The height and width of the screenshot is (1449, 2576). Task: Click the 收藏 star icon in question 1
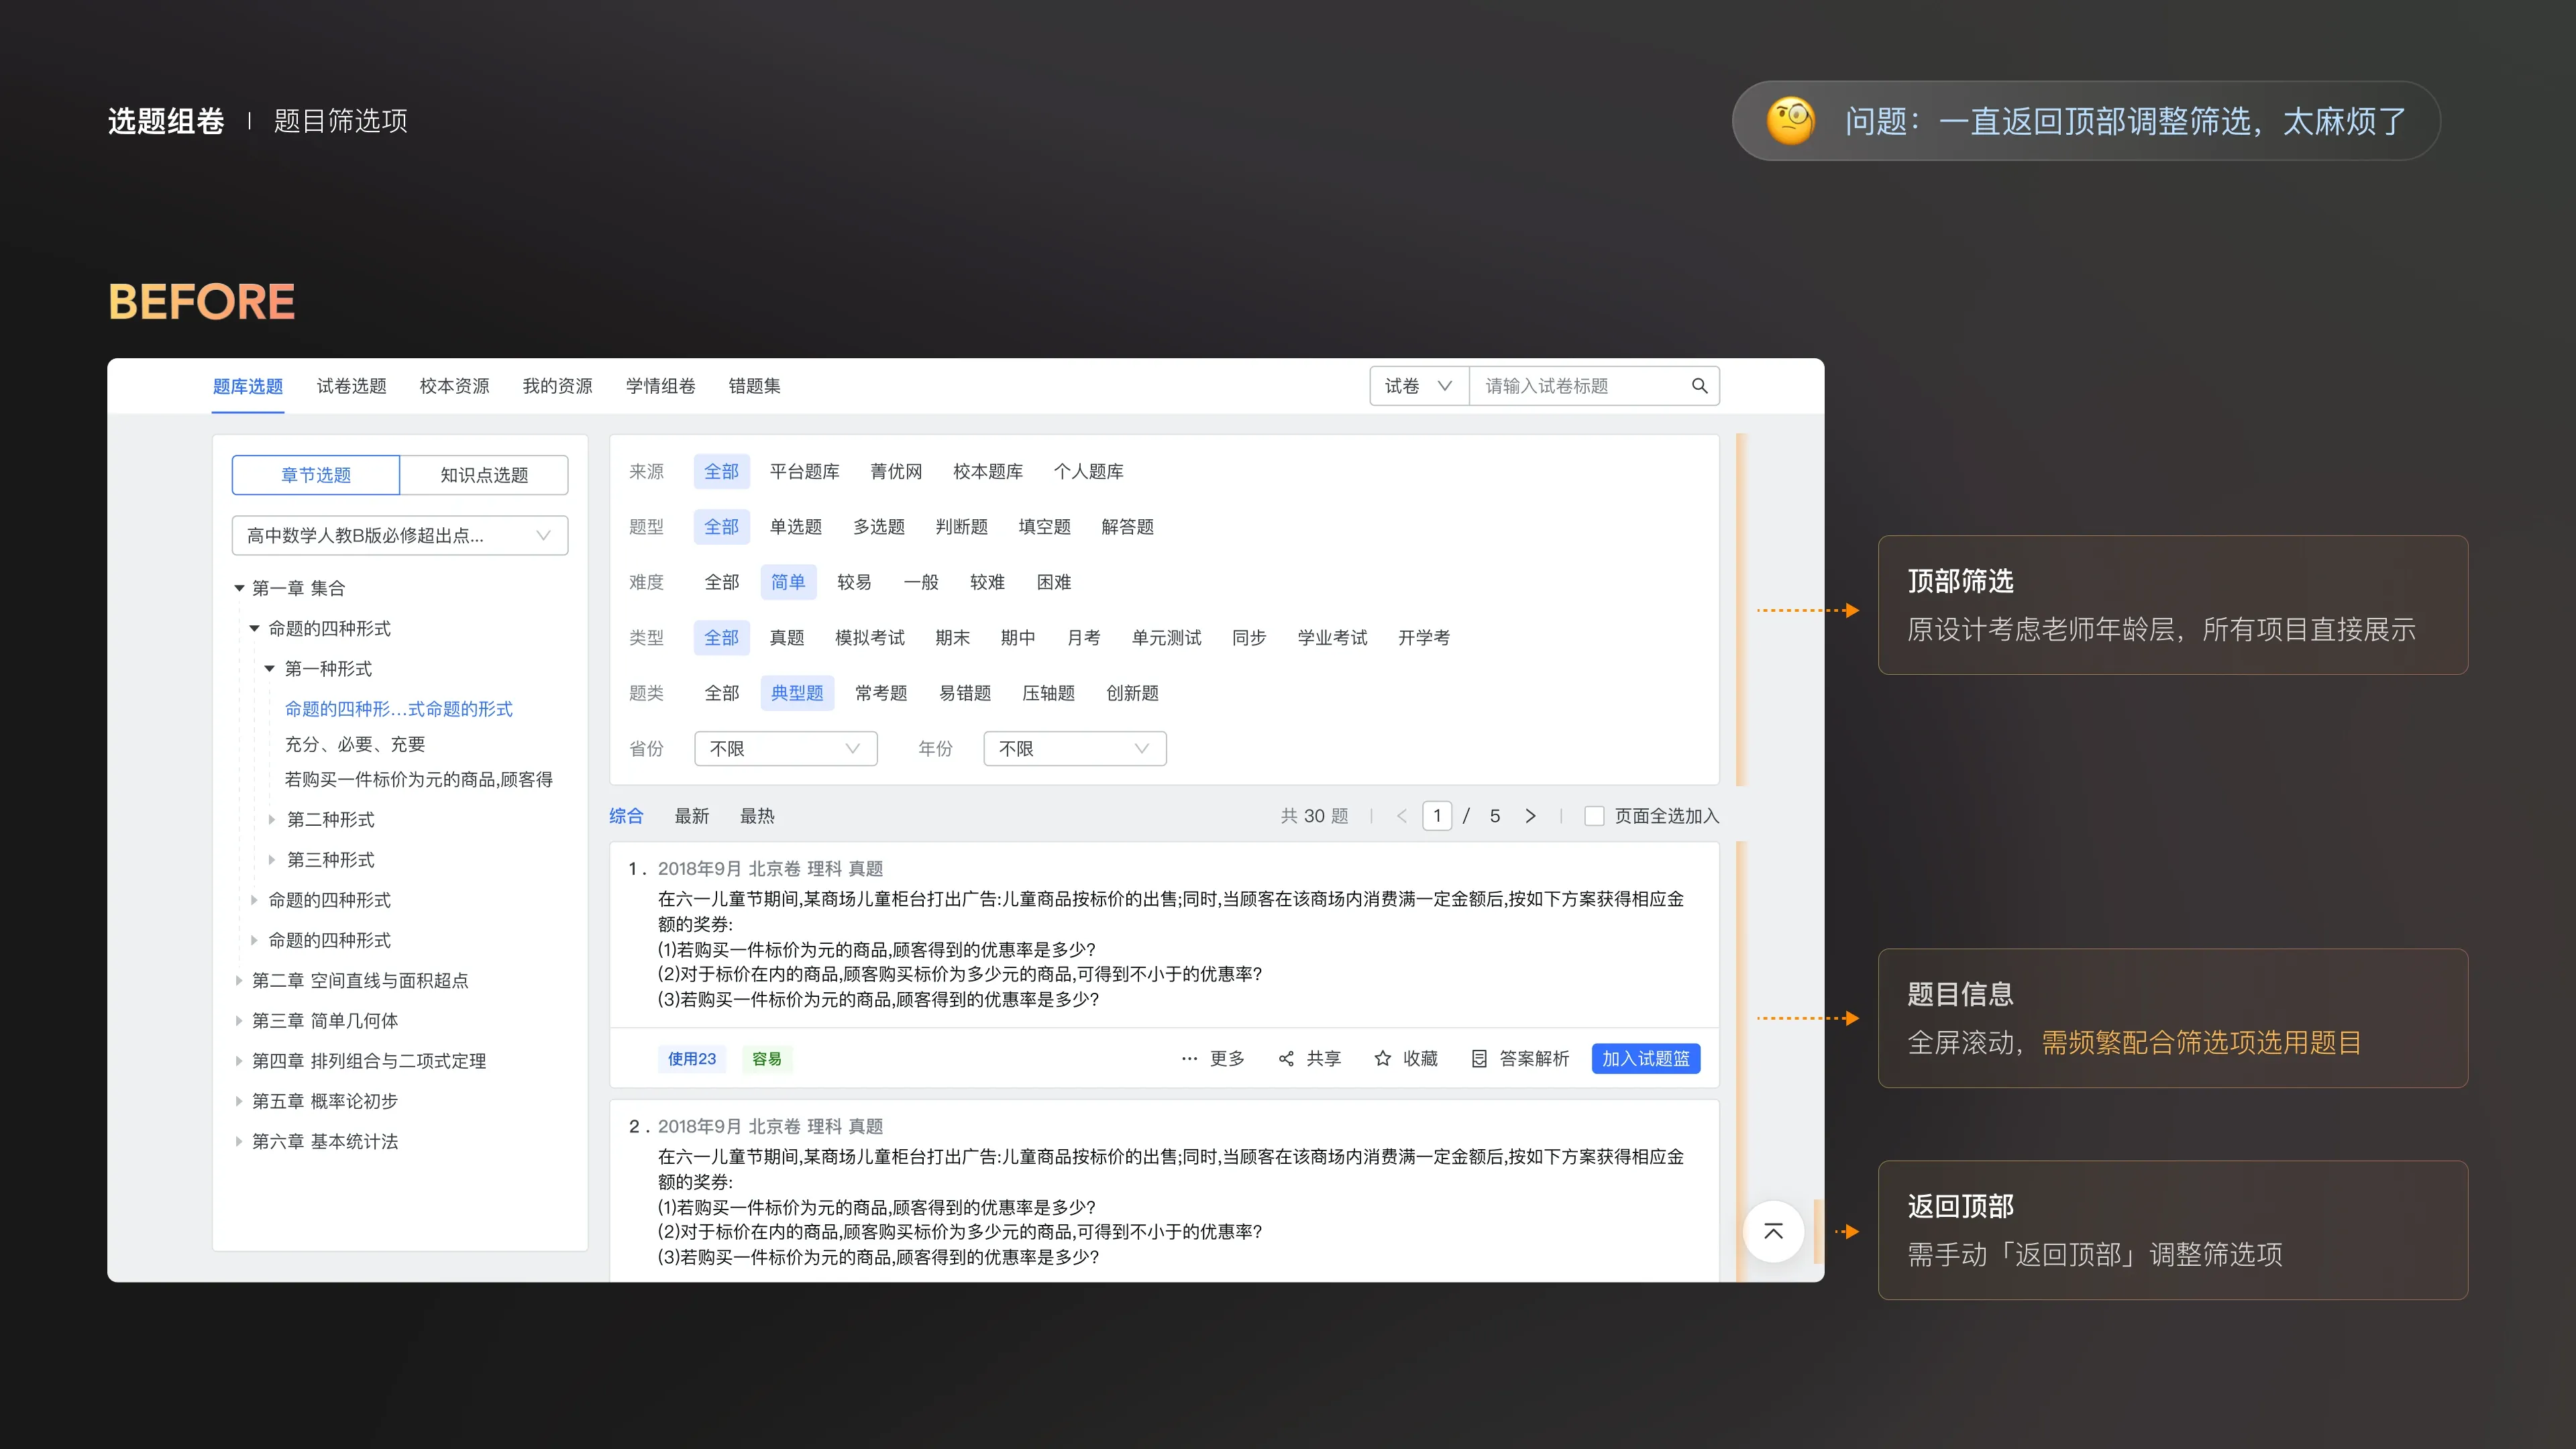pyautogui.click(x=1382, y=1058)
